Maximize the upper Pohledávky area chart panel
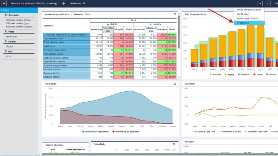The width and height of the screenshot is (278, 156). (x=175, y=84)
